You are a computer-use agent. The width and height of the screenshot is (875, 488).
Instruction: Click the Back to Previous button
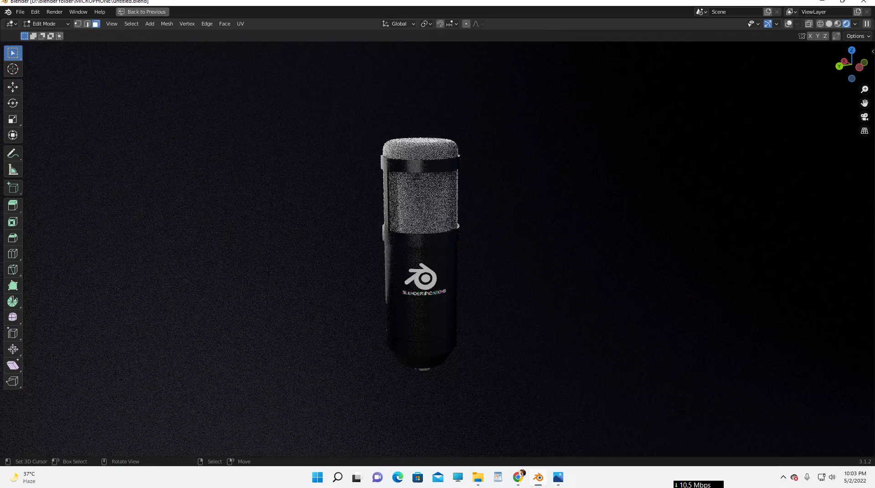click(x=142, y=12)
